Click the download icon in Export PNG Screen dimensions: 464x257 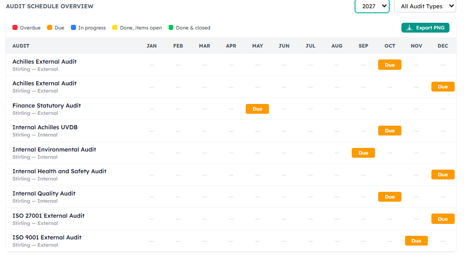click(x=409, y=28)
